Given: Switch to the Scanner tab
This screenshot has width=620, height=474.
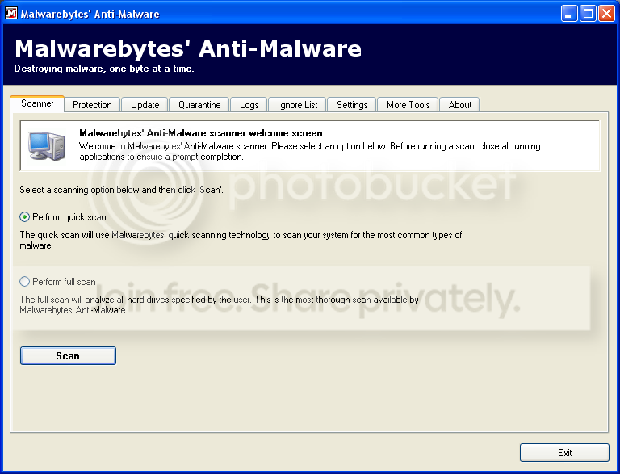Looking at the screenshot, I should click(x=37, y=103).
